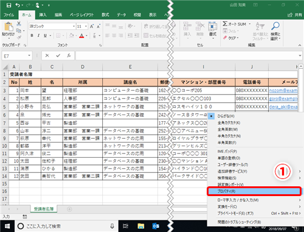This screenshot has height=232, width=304.
Task: Open Outlook from taskbar
Action: [156, 226]
